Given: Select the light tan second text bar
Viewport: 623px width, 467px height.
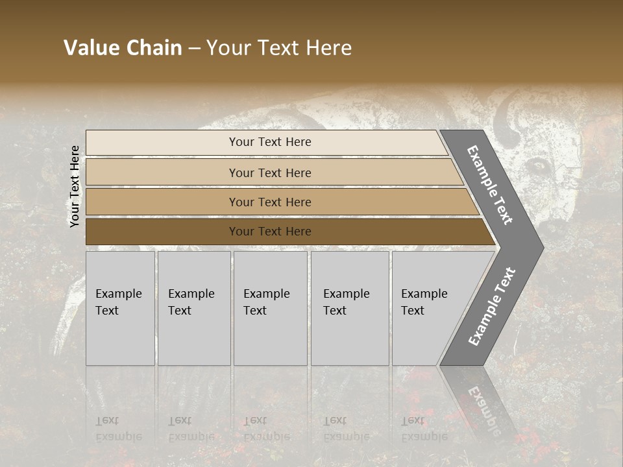Looking at the screenshot, I should pos(274,172).
